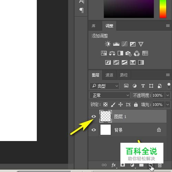Add a Selective Color adjustment
Screen dimensions: 172x172
coord(133,63)
